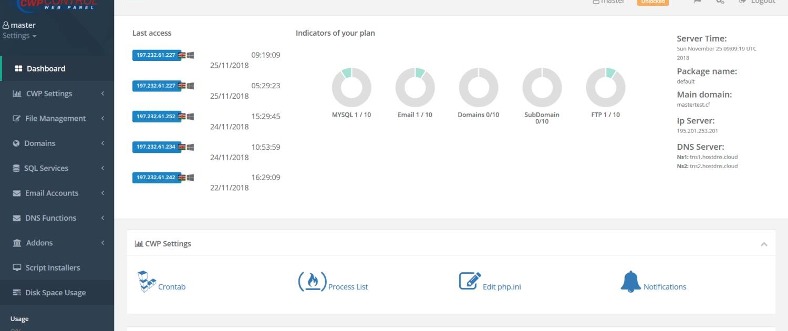Image resolution: width=788 pixels, height=331 pixels.
Task: Click the chevron next to DNS Functions
Action: pyautogui.click(x=103, y=218)
